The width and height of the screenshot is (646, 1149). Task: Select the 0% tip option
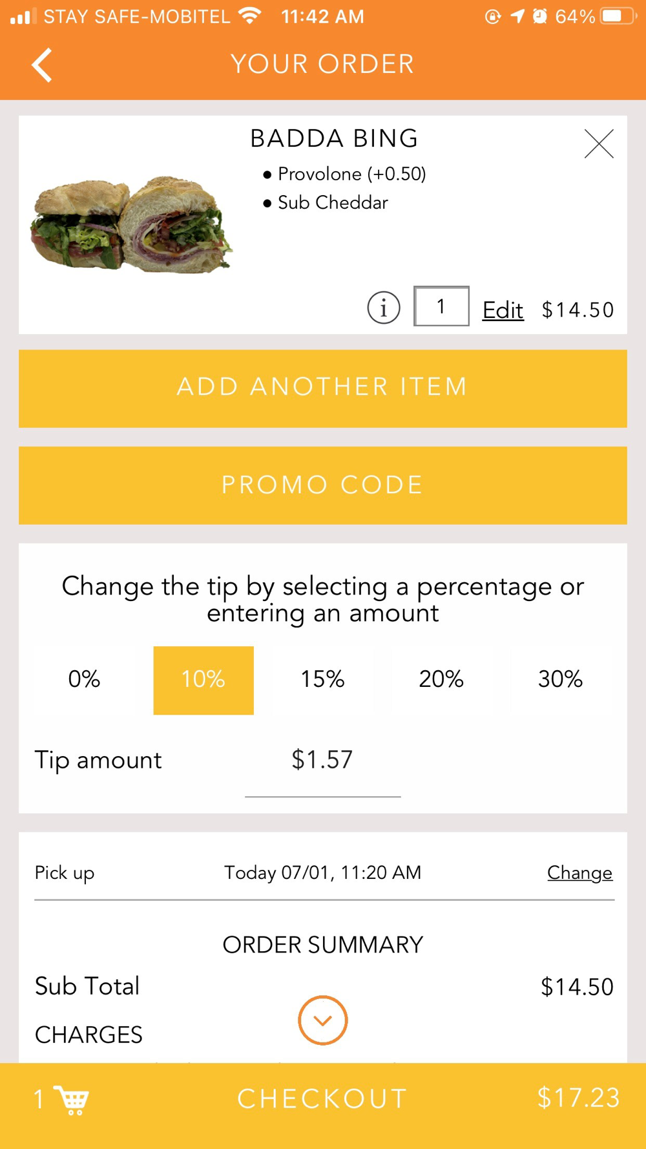84,680
